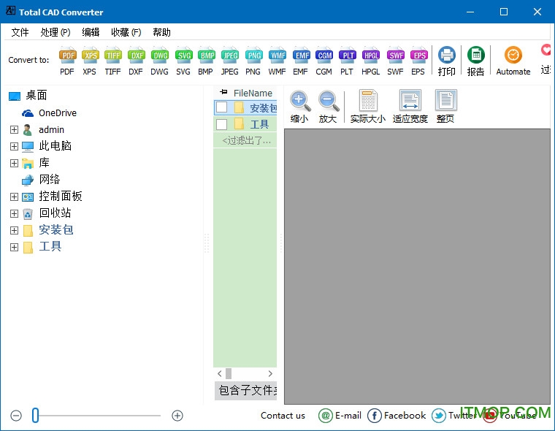The height and width of the screenshot is (431, 555).
Task: Decrease size with minus circle button
Action: click(x=16, y=416)
